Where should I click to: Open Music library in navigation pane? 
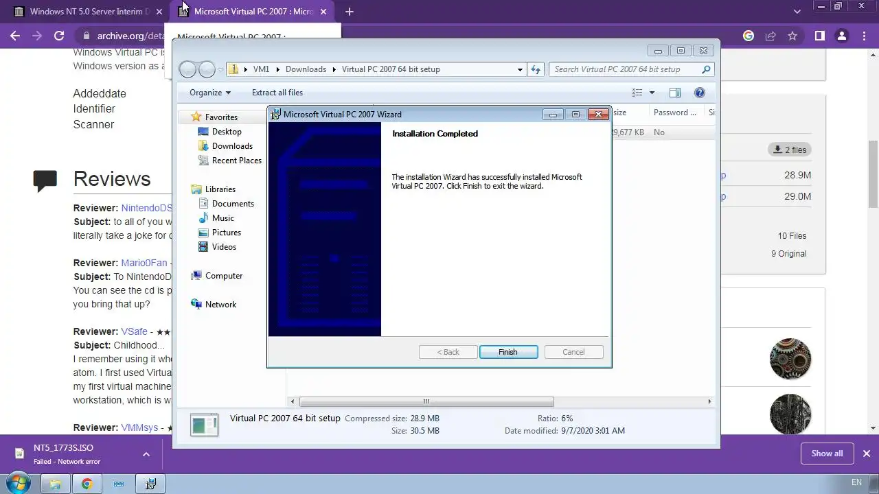pyautogui.click(x=222, y=218)
